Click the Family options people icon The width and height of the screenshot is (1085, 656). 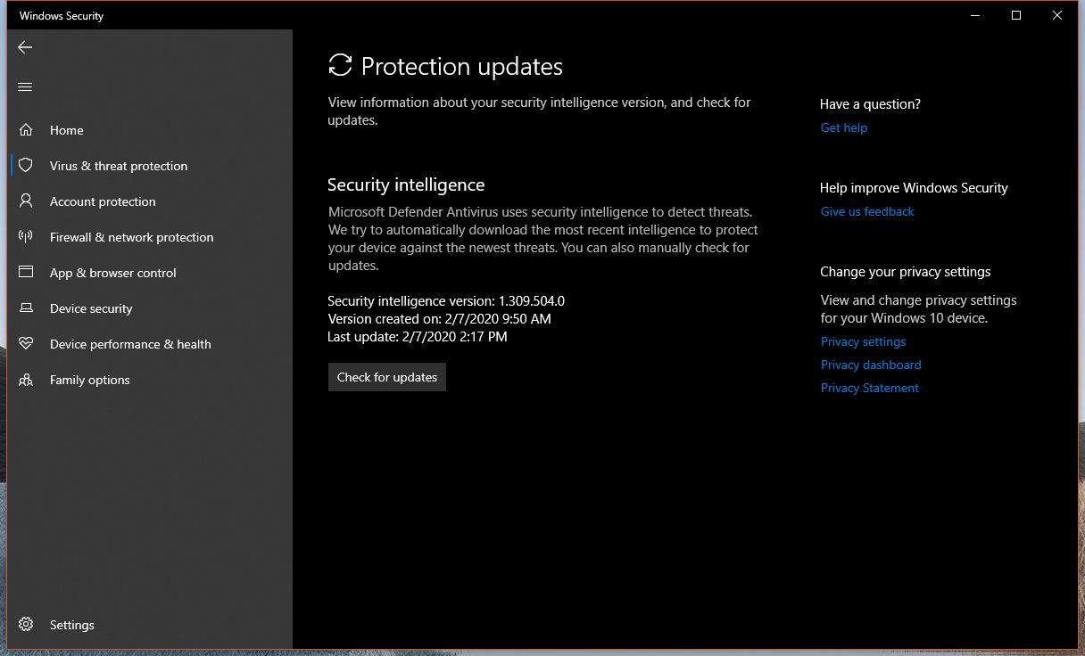tap(26, 379)
